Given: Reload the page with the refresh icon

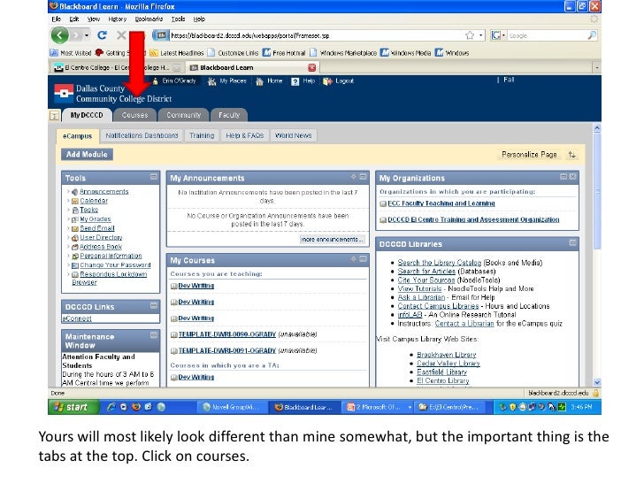Looking at the screenshot, I should [103, 35].
